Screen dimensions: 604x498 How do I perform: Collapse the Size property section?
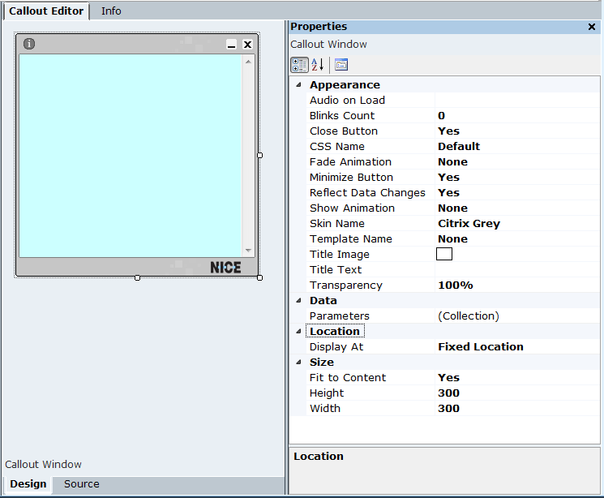click(x=298, y=363)
